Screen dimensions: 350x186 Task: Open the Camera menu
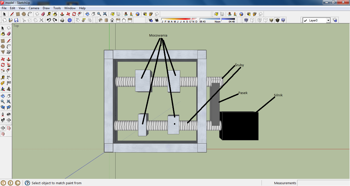point(34,8)
